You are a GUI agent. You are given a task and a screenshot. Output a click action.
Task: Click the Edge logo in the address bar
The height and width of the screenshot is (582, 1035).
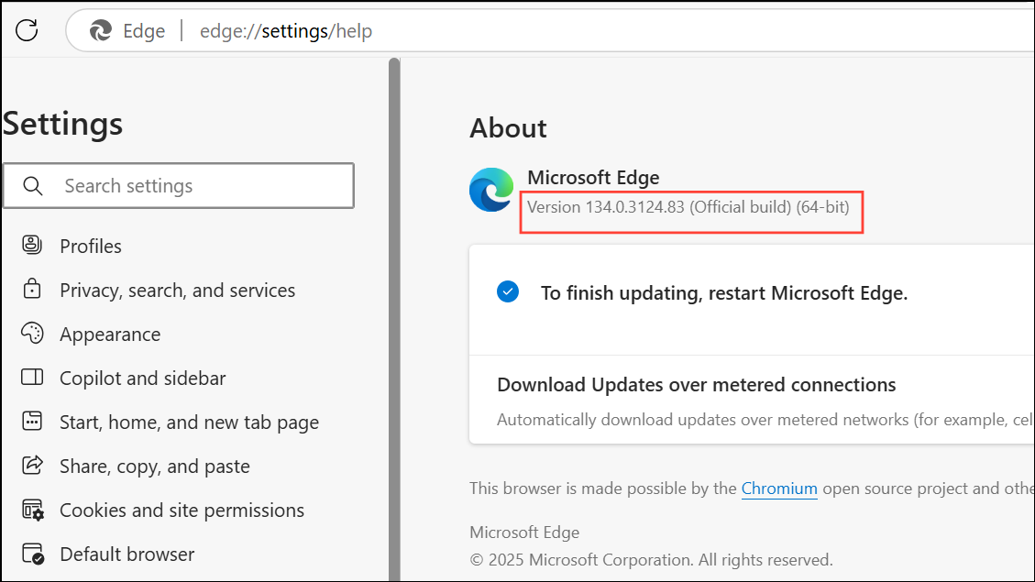point(101,30)
